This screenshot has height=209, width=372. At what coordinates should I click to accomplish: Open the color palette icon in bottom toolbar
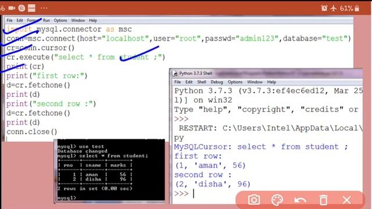pos(277,200)
